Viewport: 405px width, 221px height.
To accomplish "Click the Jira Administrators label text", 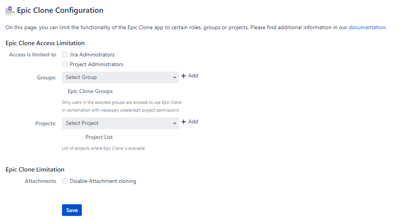I will 92,55.
